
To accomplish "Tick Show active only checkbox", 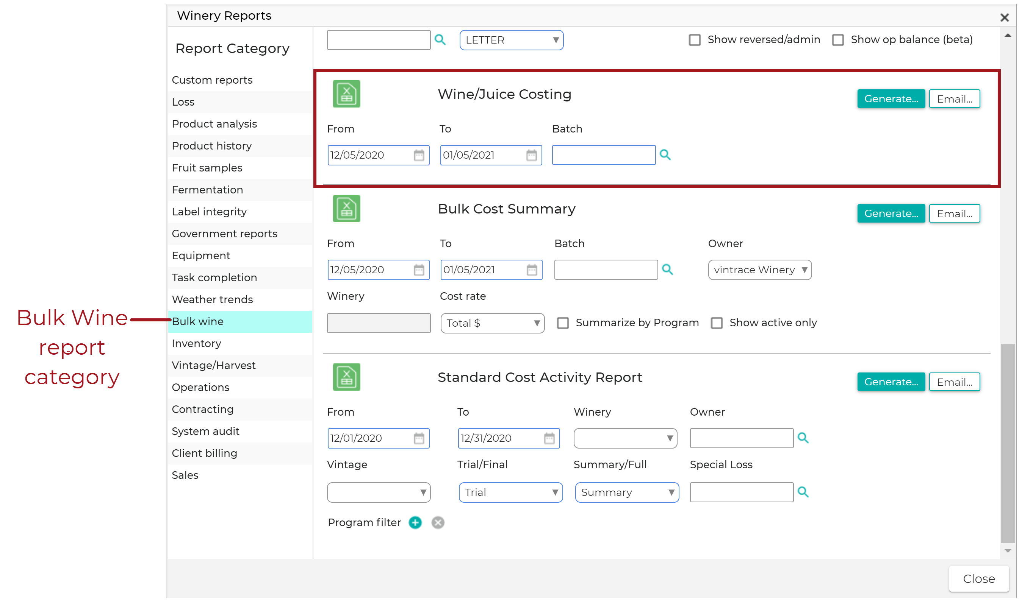I will (x=716, y=323).
